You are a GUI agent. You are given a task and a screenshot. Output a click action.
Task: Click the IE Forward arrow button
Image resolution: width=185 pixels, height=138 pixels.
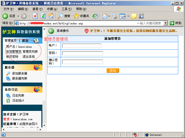click(x=24, y=16)
